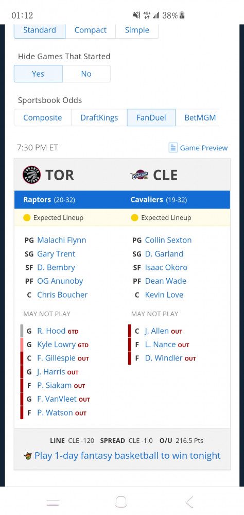
Task: Tap the Cleveland Cavaliers team logo
Action: 139,175
